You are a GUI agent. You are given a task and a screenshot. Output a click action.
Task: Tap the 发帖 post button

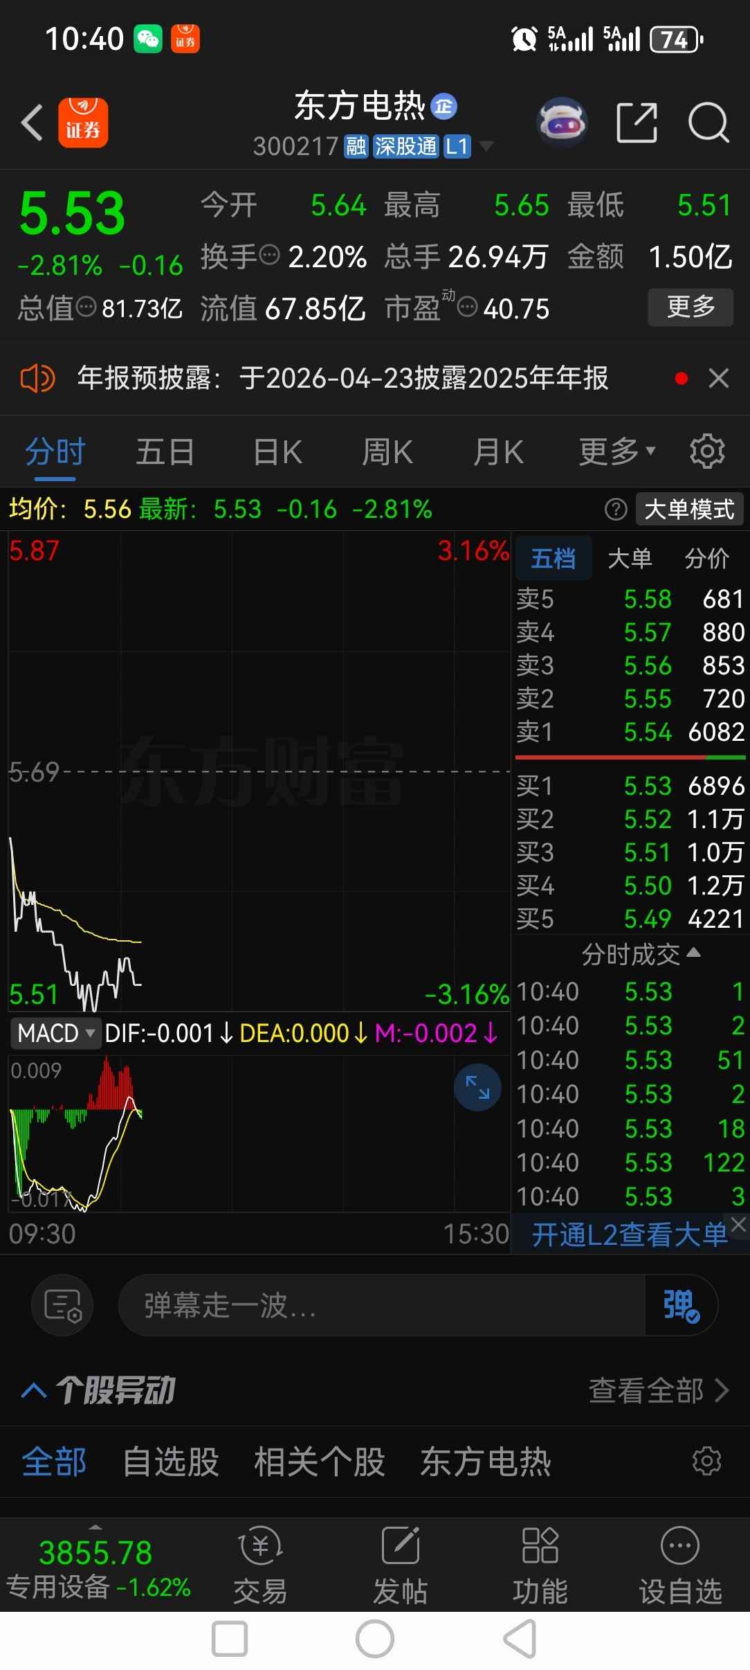[401, 1567]
